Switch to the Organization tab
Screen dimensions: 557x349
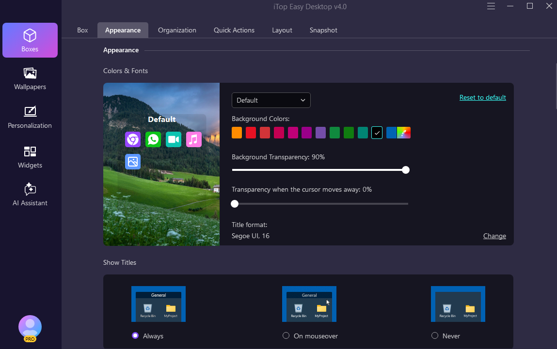point(177,30)
